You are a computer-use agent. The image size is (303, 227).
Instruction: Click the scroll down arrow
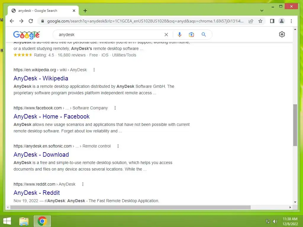pyautogui.click(x=295, y=202)
